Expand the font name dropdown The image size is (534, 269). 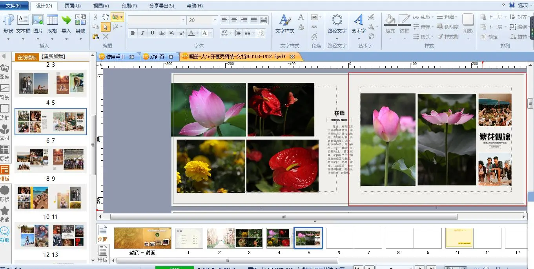[183, 20]
